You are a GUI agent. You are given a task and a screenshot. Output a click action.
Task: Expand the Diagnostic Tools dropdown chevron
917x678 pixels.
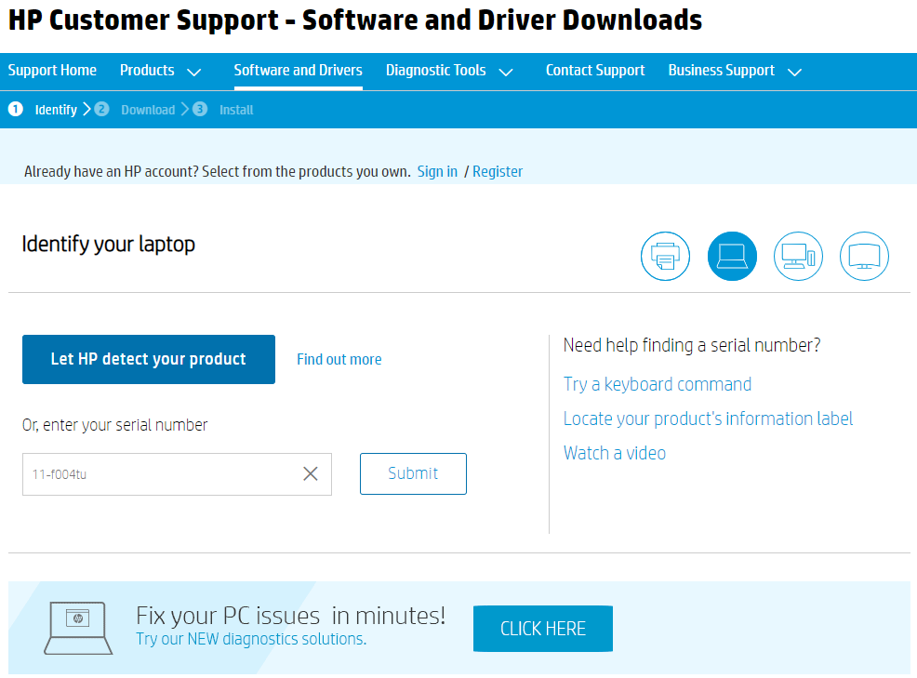point(506,72)
